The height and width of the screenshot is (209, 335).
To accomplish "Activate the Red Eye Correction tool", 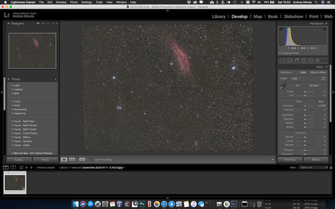I will coord(296,60).
